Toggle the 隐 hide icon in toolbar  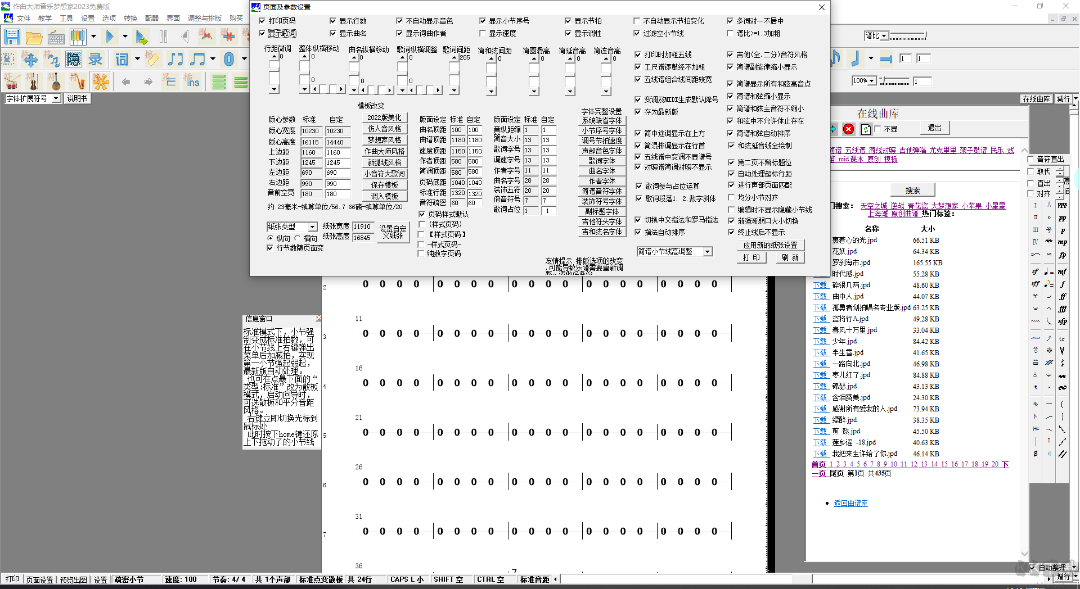click(73, 59)
